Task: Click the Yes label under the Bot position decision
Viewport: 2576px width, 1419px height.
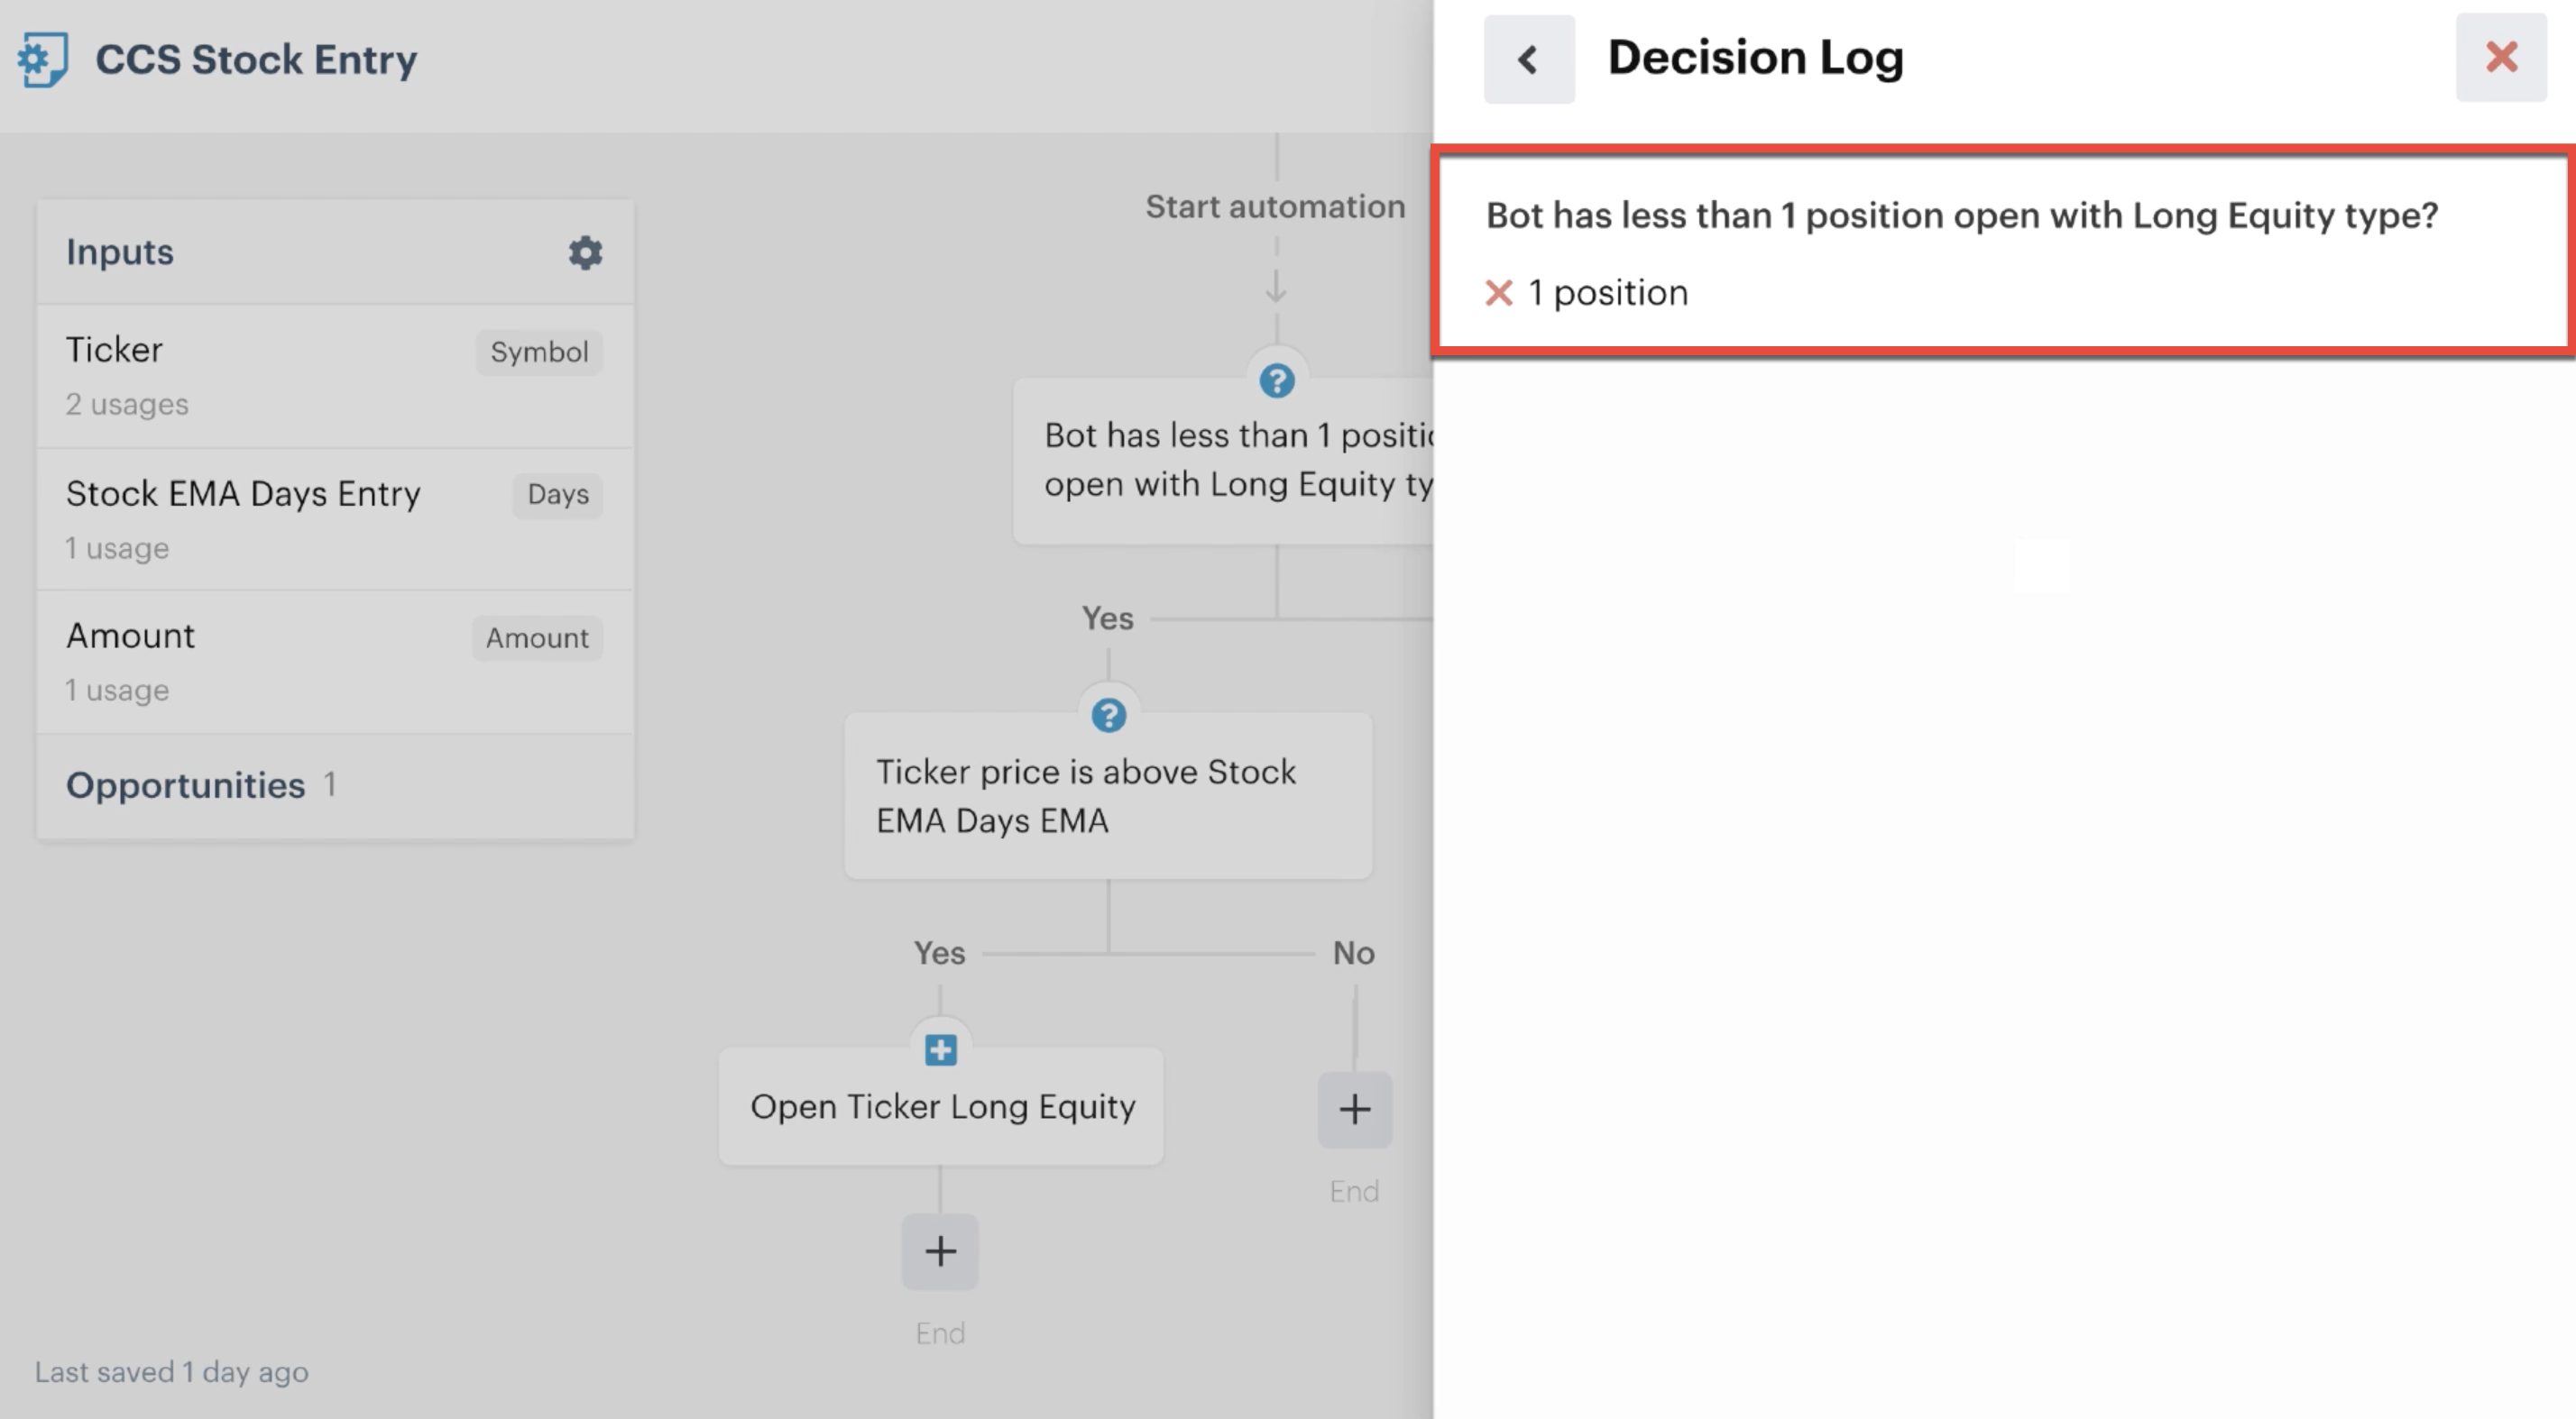Action: pos(1108,618)
